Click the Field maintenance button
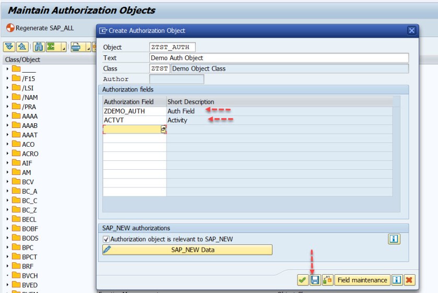This screenshot has width=438, height=293. (x=362, y=280)
